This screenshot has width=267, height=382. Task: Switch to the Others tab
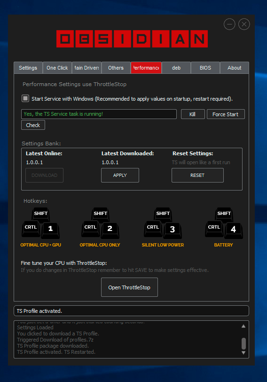[116, 68]
